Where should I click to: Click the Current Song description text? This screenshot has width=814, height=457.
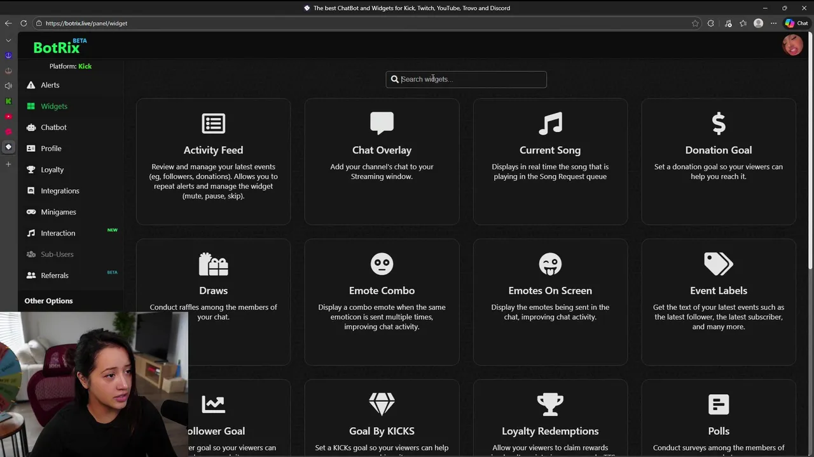click(550, 171)
